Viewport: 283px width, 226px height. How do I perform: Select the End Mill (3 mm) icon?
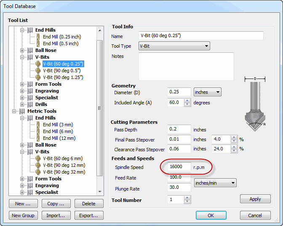coord(38,125)
